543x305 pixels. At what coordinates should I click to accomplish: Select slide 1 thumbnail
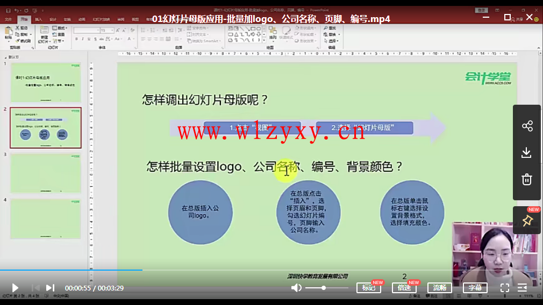tap(46, 82)
